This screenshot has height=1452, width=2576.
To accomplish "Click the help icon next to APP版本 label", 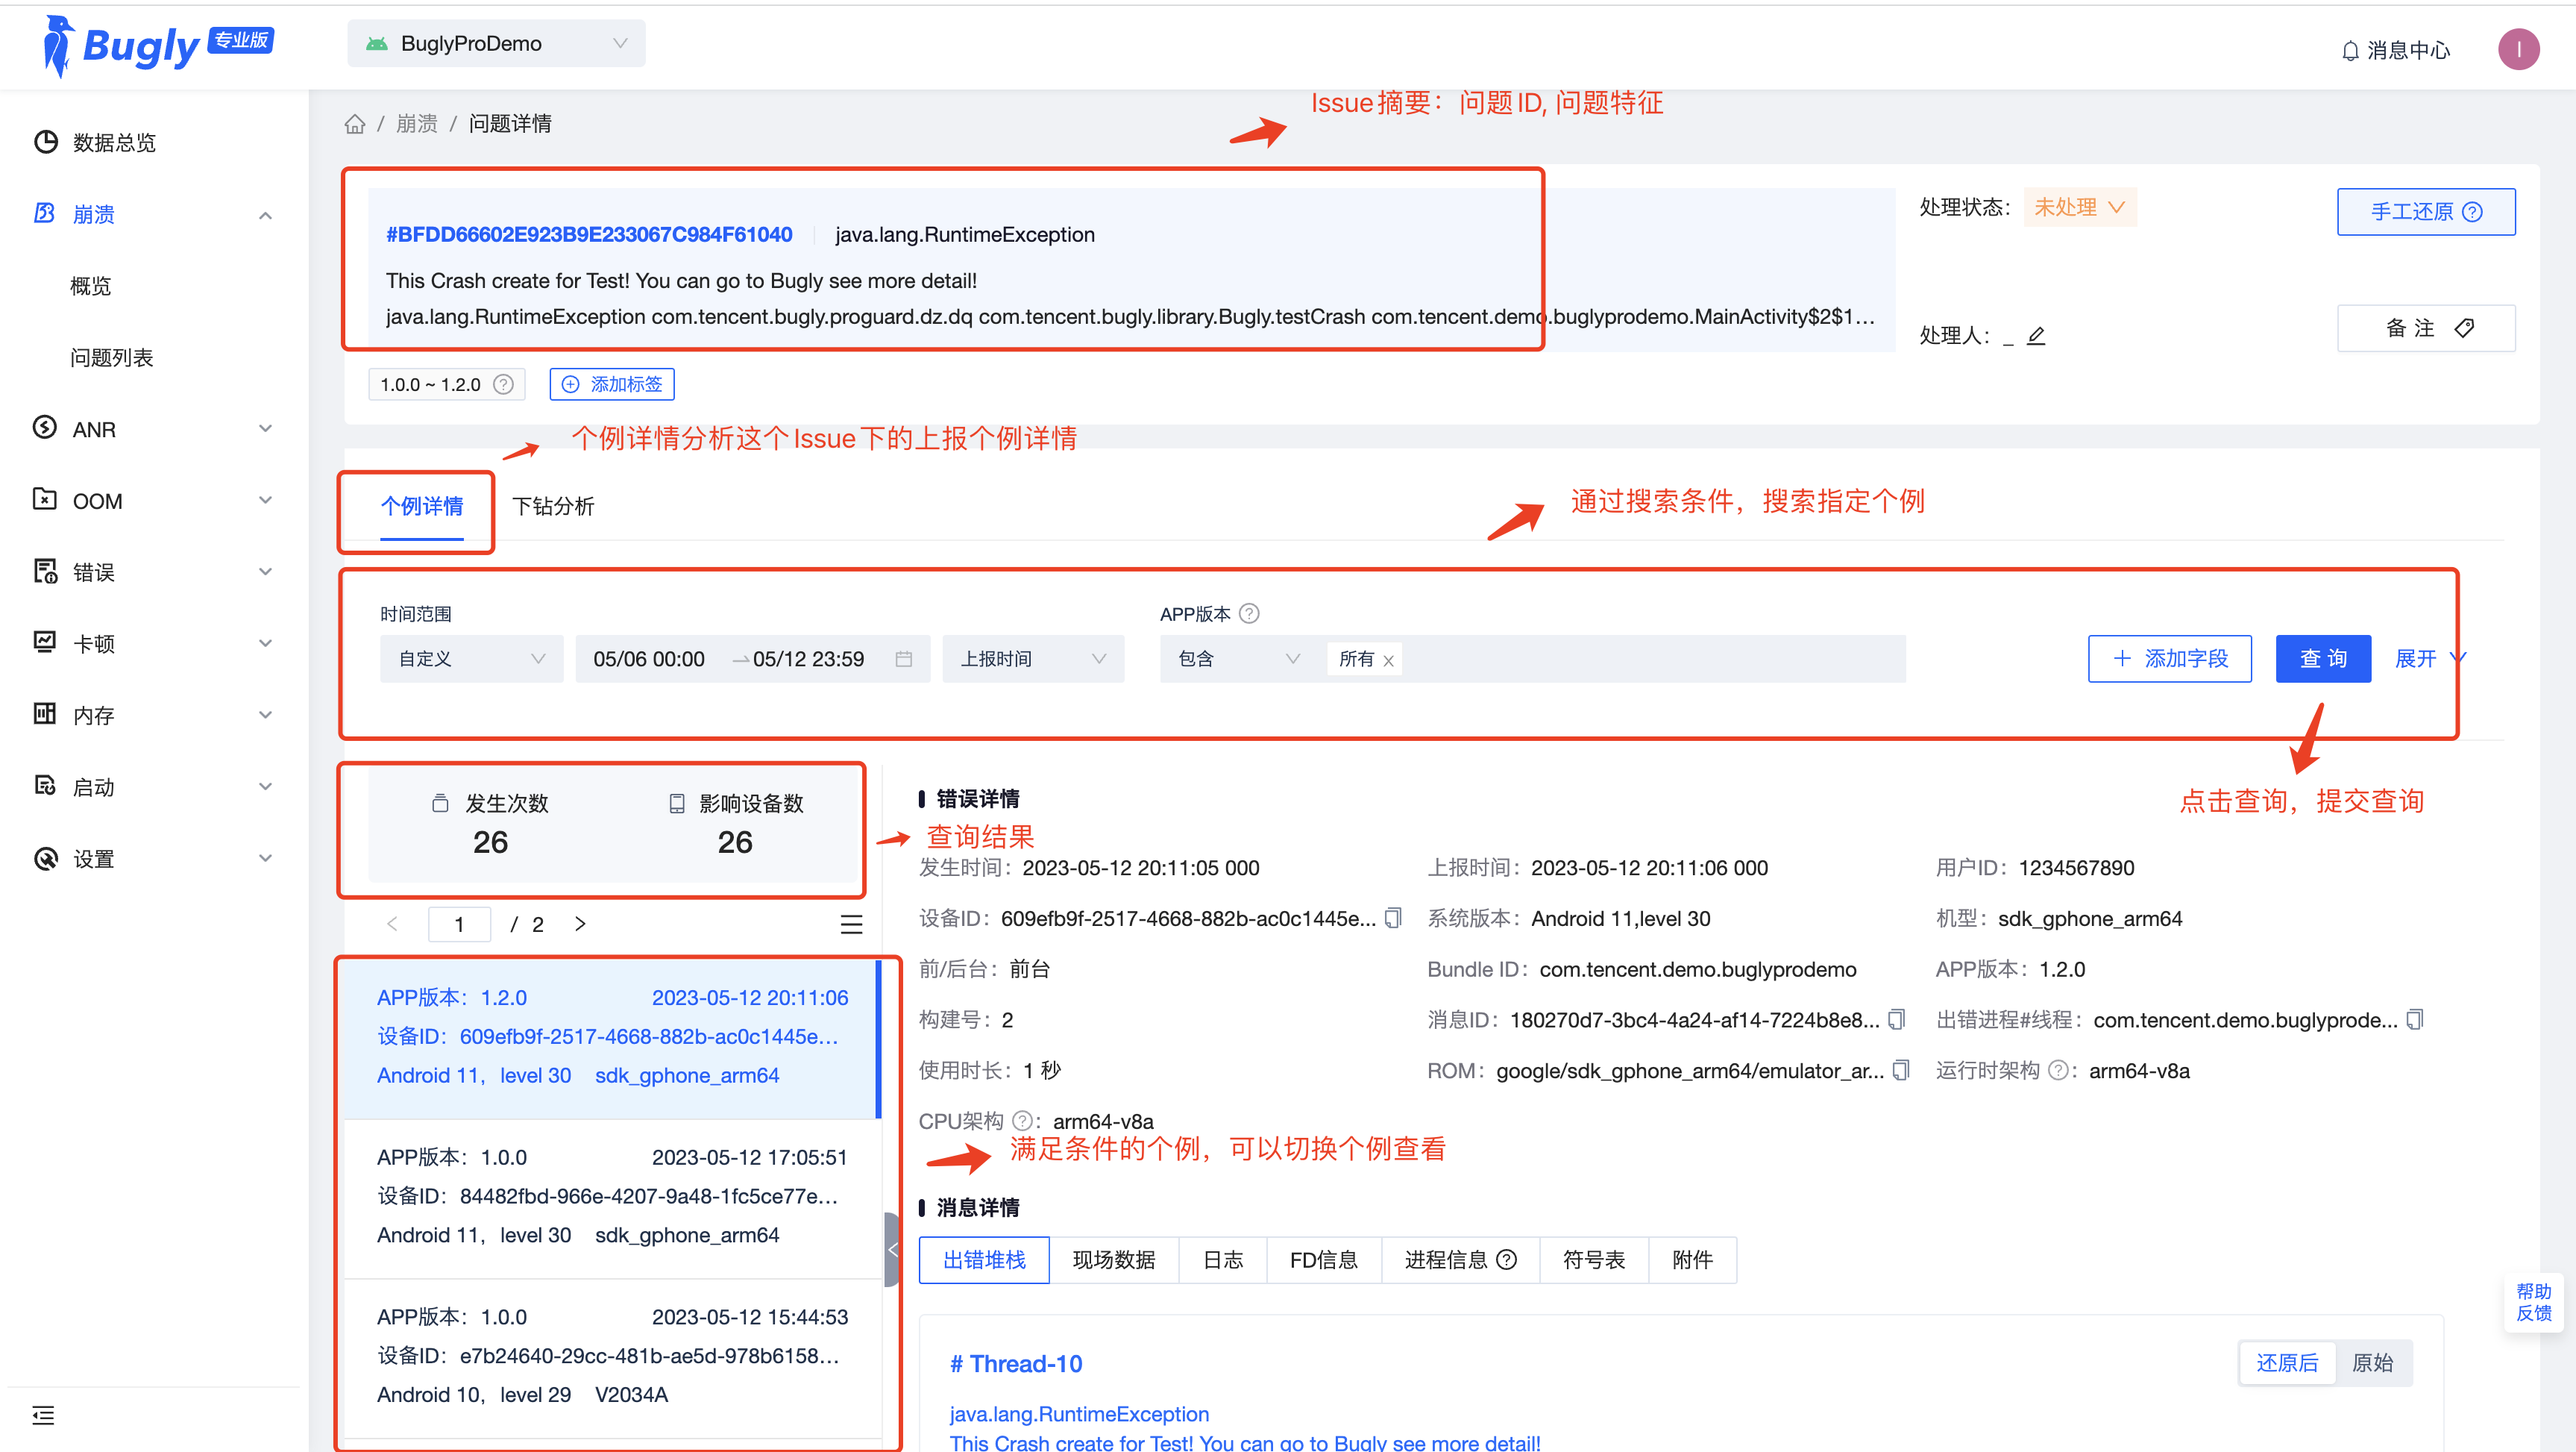I will pyautogui.click(x=1249, y=613).
